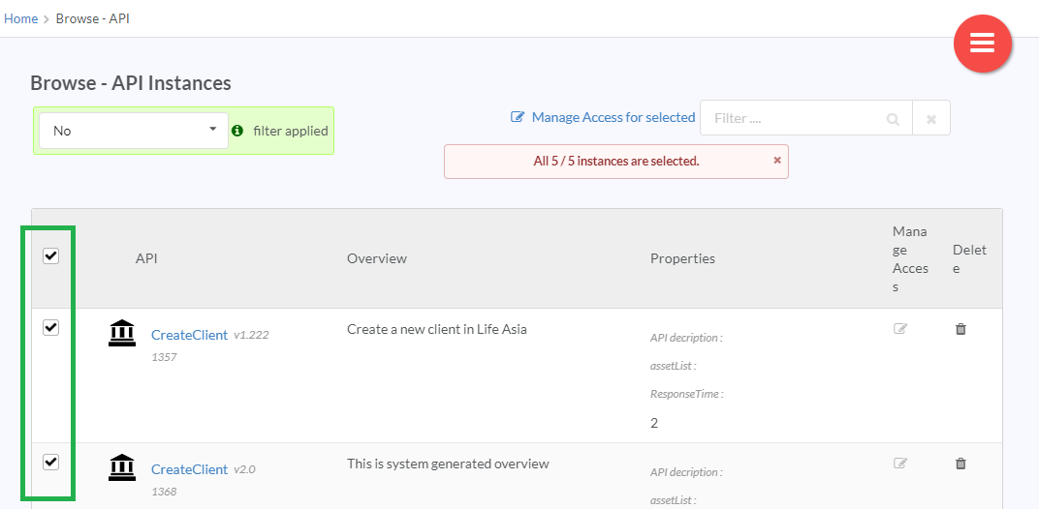Uncheck the CreateClient v1.222 row checkbox
The height and width of the screenshot is (509, 1039).
pyautogui.click(x=51, y=328)
